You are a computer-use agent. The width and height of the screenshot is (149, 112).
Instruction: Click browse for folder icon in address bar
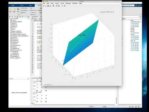pyautogui.click(x=17, y=16)
